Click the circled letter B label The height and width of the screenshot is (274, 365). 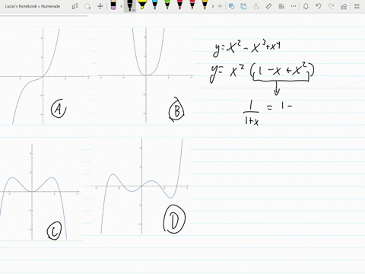tap(176, 110)
